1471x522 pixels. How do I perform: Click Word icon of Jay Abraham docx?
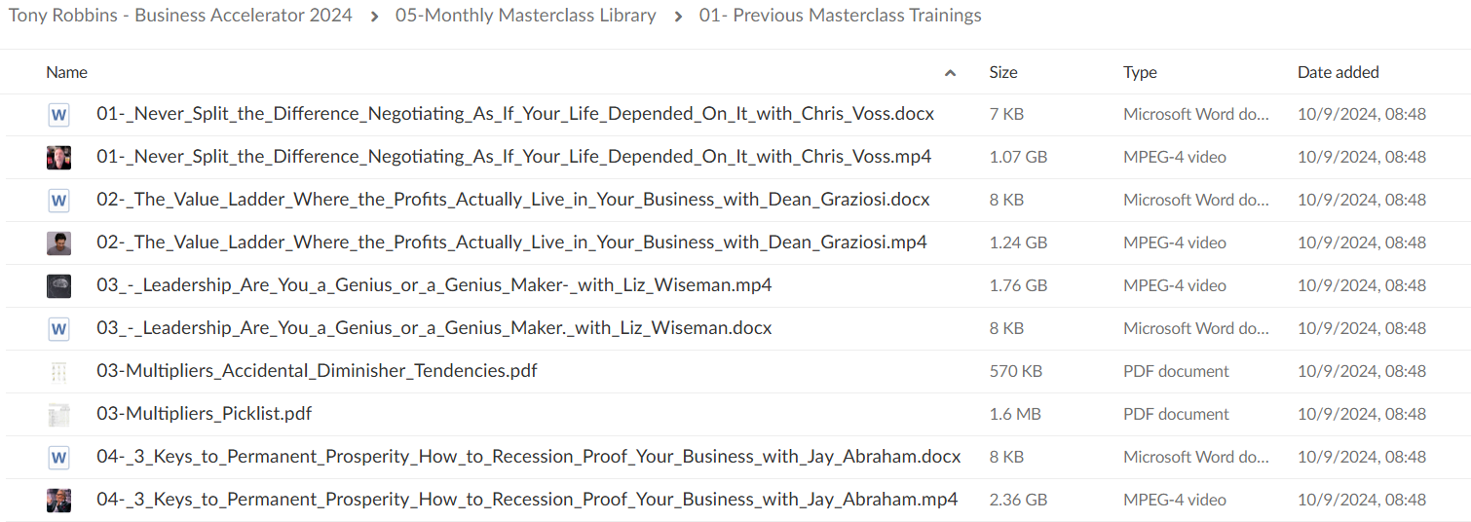(58, 458)
